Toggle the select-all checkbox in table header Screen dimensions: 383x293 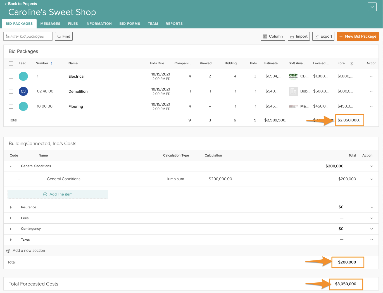click(x=11, y=64)
